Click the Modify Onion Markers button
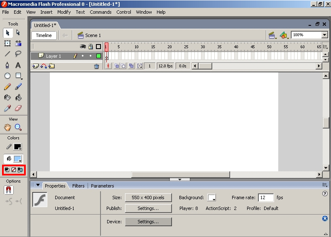The image size is (331, 237). click(140, 66)
